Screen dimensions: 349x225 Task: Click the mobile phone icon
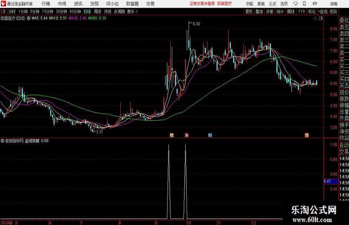click(x=304, y=4)
